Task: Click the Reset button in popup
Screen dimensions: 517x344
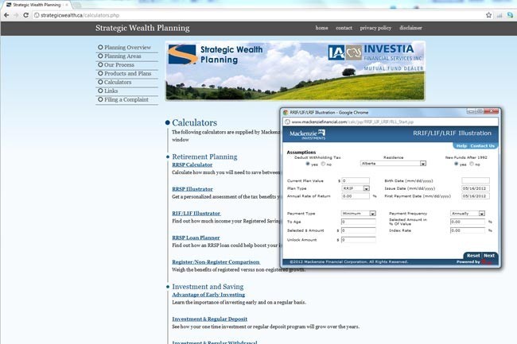Action: (473, 256)
